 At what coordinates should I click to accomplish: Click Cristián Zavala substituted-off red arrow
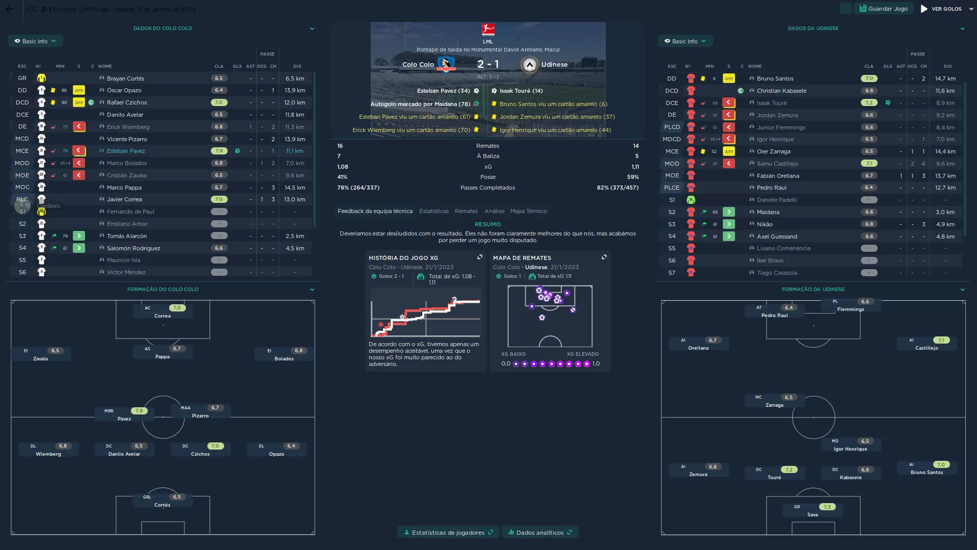(x=79, y=175)
